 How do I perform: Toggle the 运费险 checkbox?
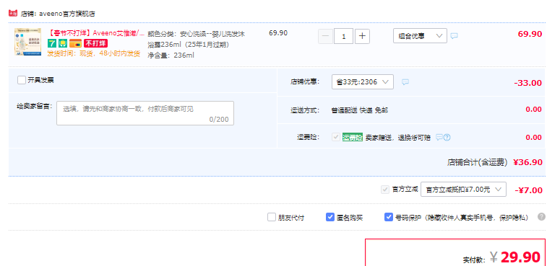(336, 137)
